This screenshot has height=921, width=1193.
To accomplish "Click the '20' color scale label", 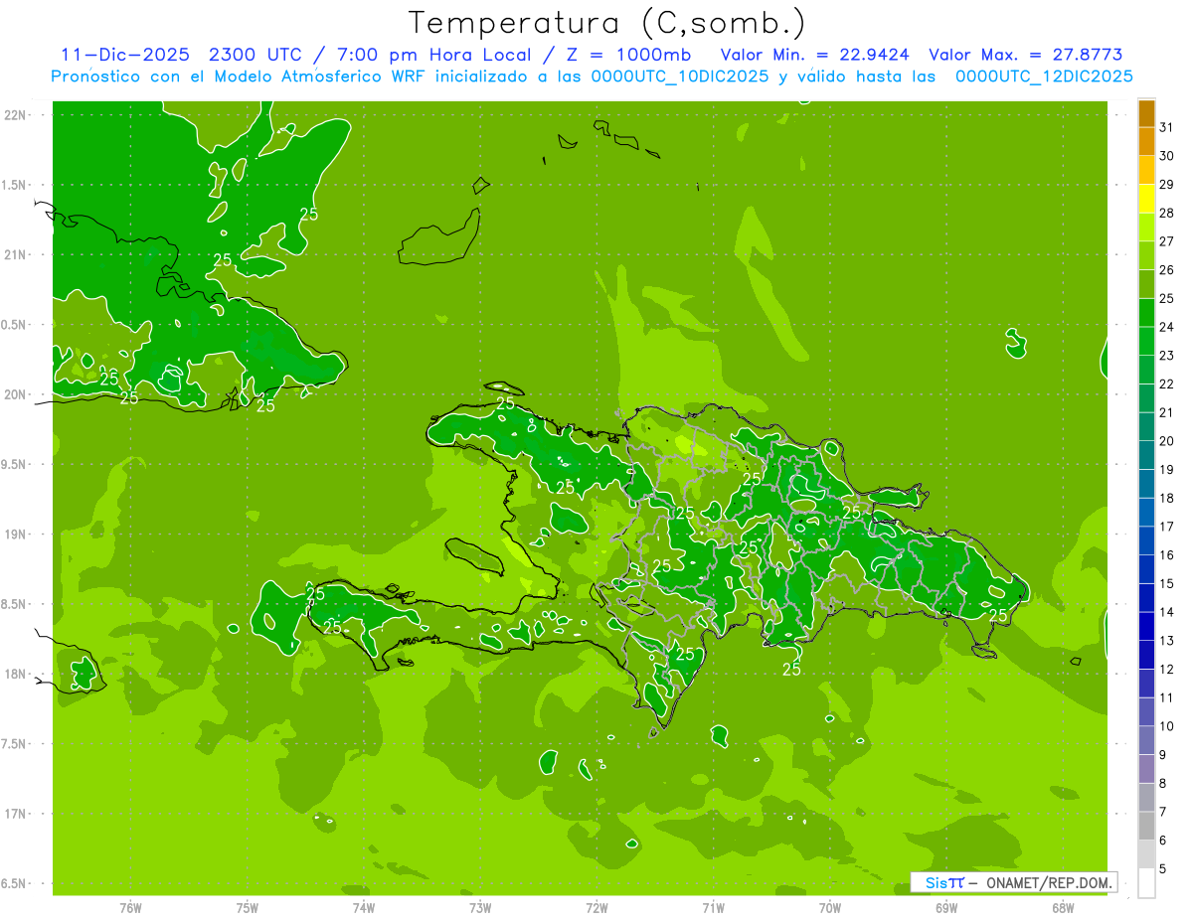I will pos(1167,441).
